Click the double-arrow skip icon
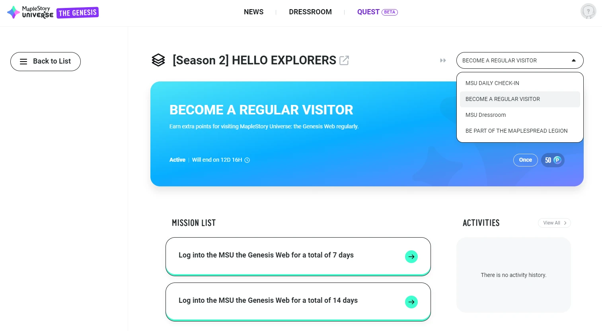Screen dimensions: 602x331 pos(443,60)
